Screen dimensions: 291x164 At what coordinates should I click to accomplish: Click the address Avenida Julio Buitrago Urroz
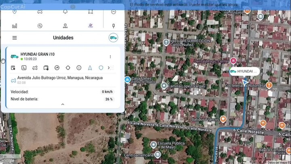click(x=60, y=78)
